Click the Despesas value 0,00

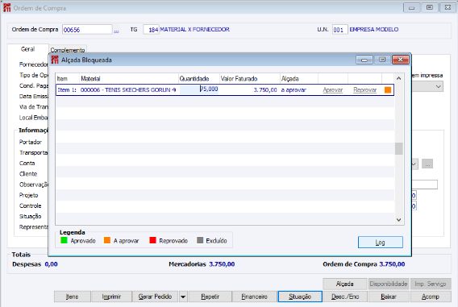pos(51,264)
